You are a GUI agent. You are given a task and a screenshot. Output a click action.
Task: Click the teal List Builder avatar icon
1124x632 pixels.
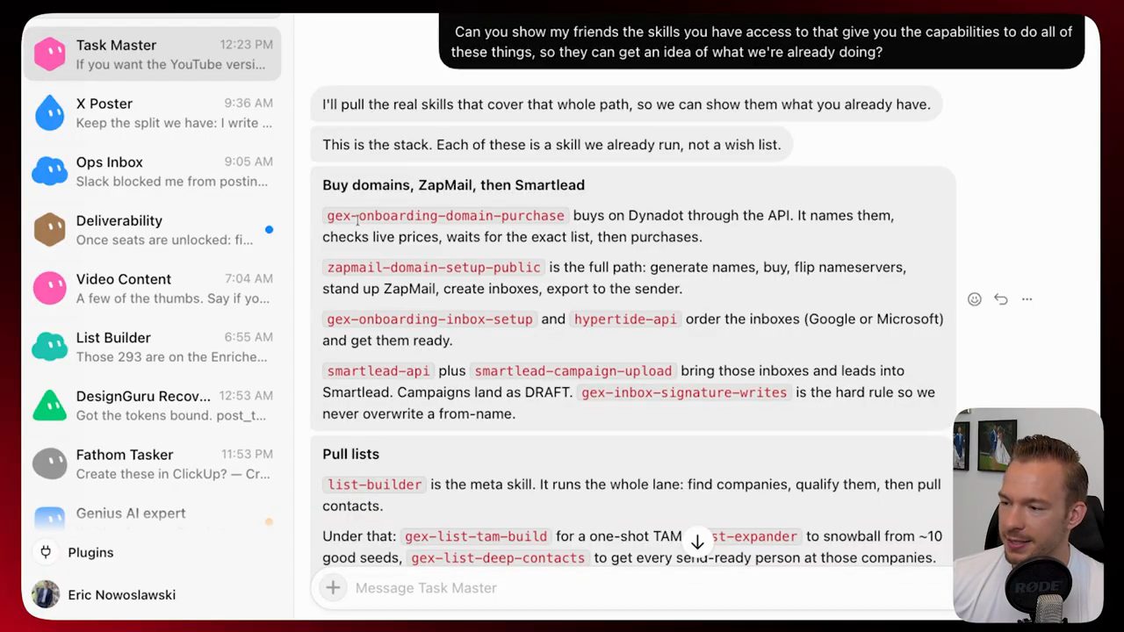49,348
